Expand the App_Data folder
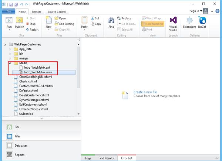Viewport: 222px width, 161px height. point(10,49)
